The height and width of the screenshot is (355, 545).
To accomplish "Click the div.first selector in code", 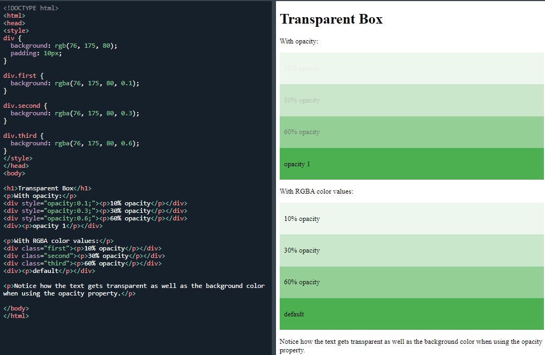I will click(x=19, y=75).
